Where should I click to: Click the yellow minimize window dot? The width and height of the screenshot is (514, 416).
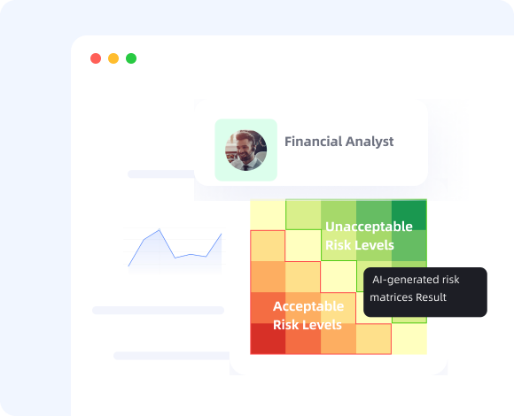113,58
